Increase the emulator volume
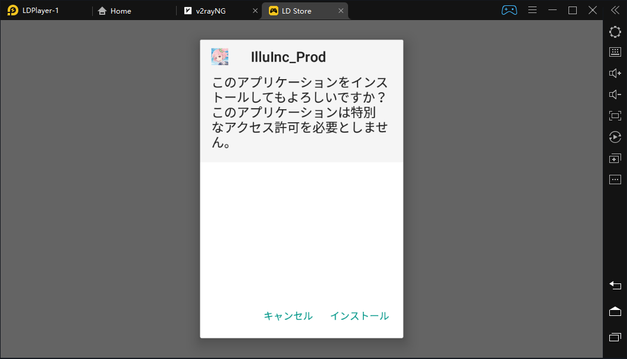Image resolution: width=627 pixels, height=359 pixels. click(615, 73)
